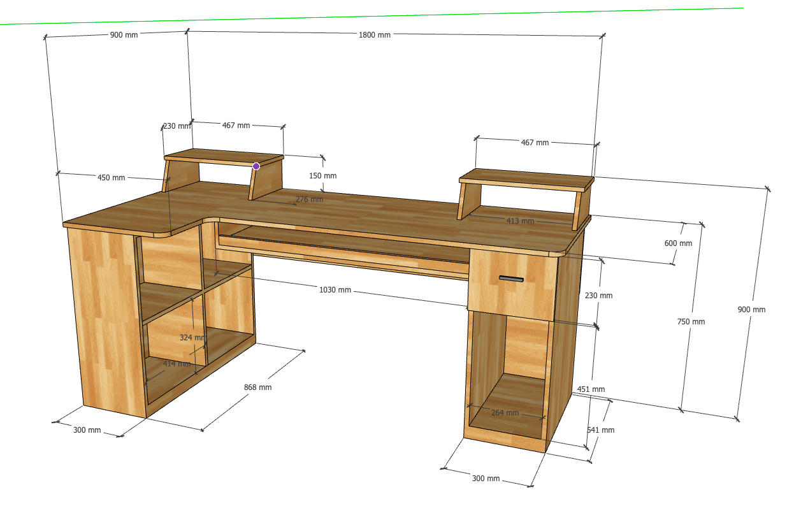Image resolution: width=808 pixels, height=520 pixels.
Task: Select the right monitor riser shelf top
Action: pyautogui.click(x=526, y=179)
